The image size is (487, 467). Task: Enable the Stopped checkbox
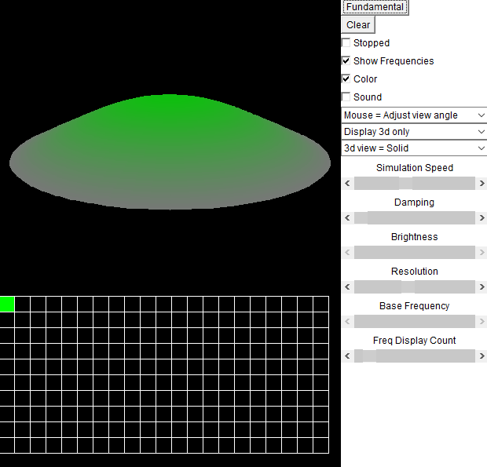346,43
